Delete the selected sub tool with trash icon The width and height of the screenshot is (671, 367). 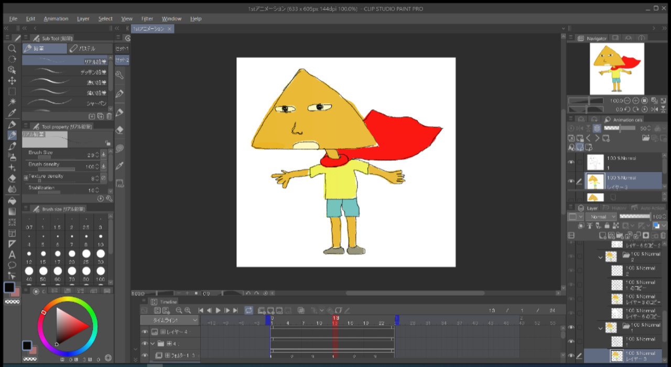[x=109, y=116]
